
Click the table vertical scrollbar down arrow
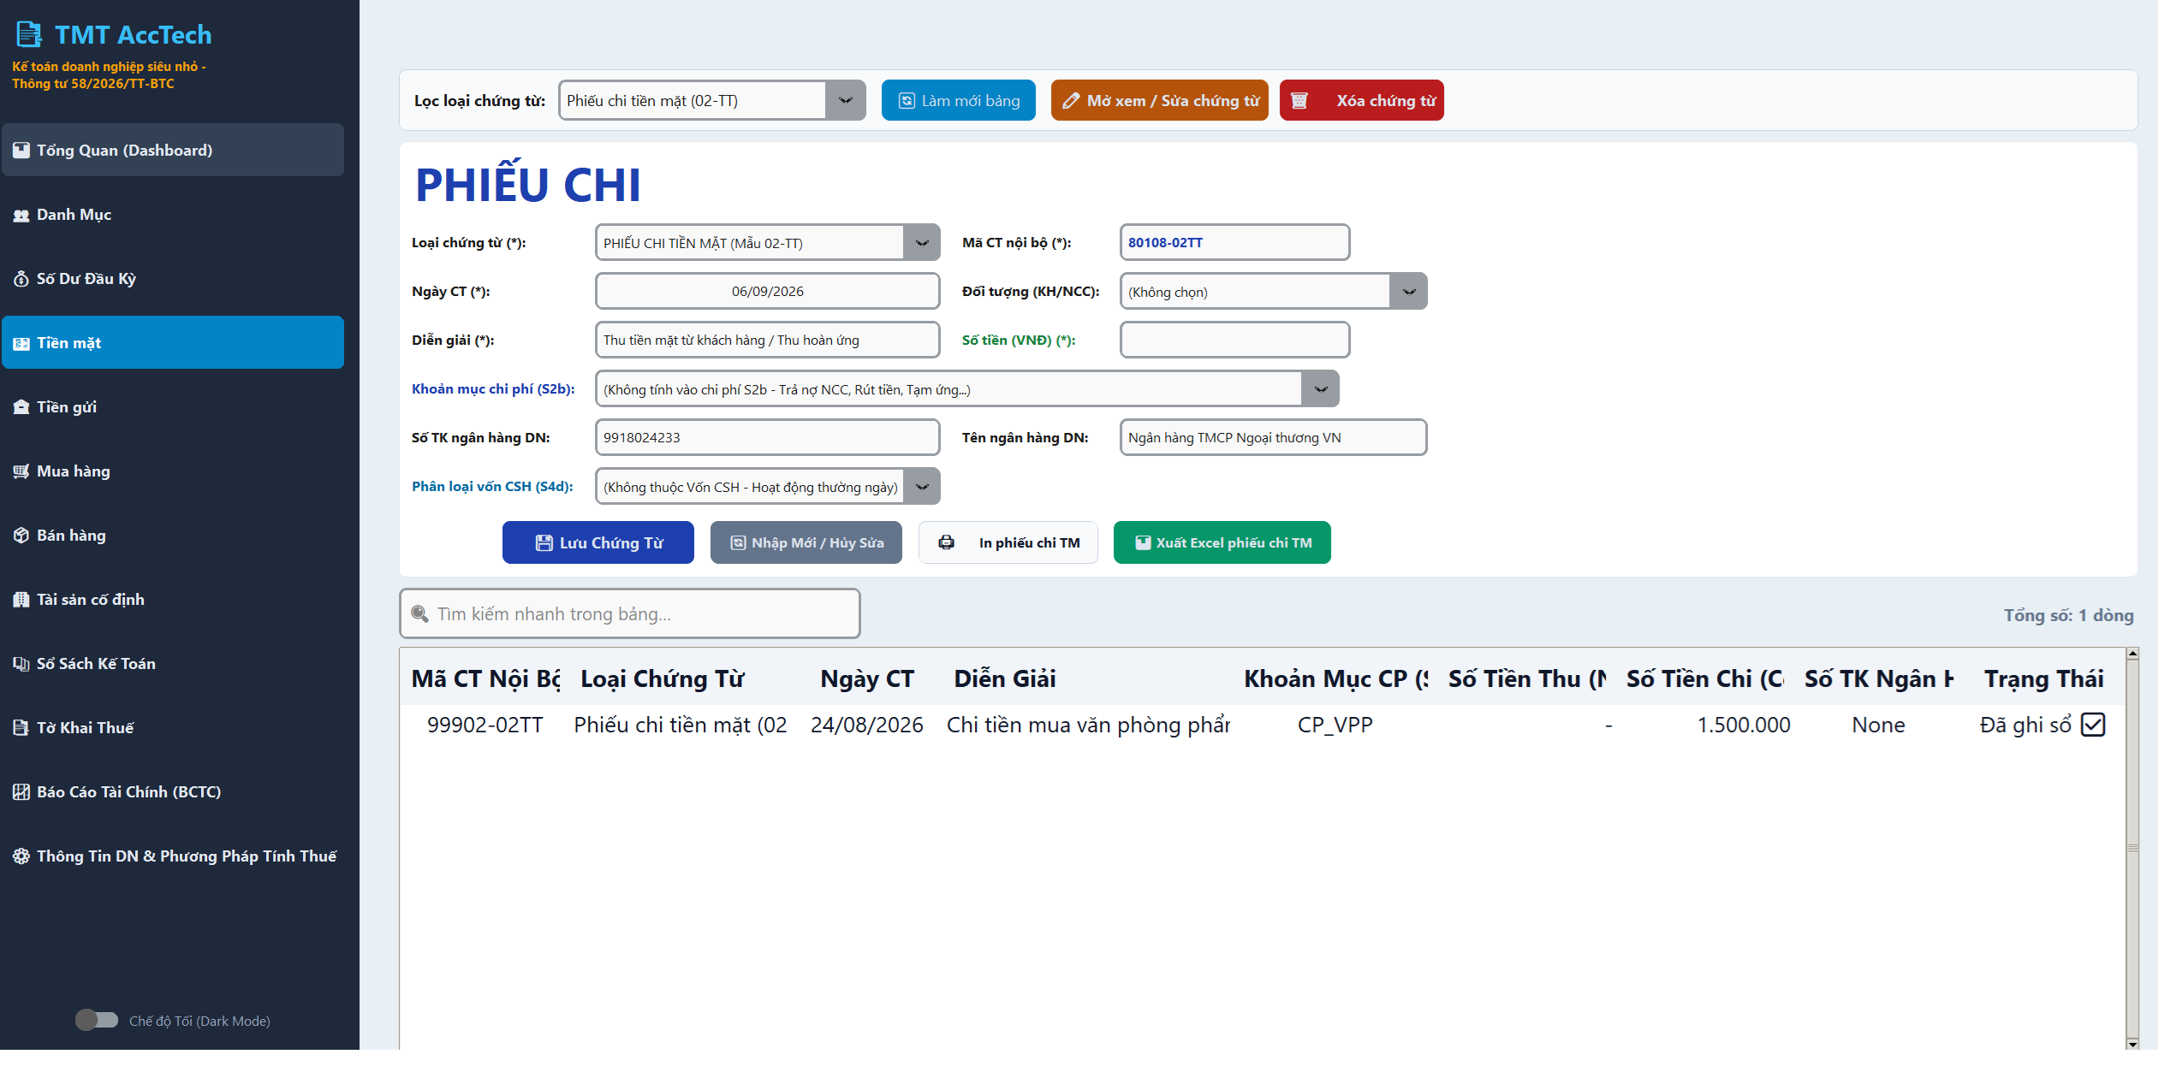[2132, 1043]
